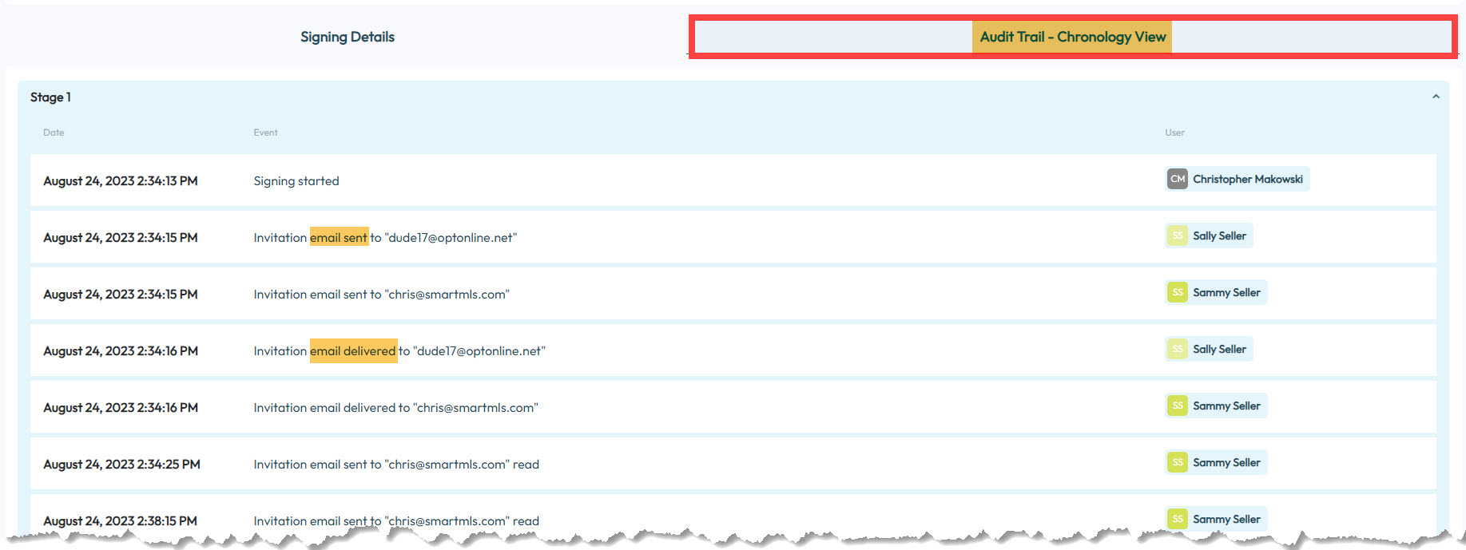Click Sammy Seller name, 2:34:15 PM row
The width and height of the screenshot is (1466, 550).
(x=1226, y=292)
